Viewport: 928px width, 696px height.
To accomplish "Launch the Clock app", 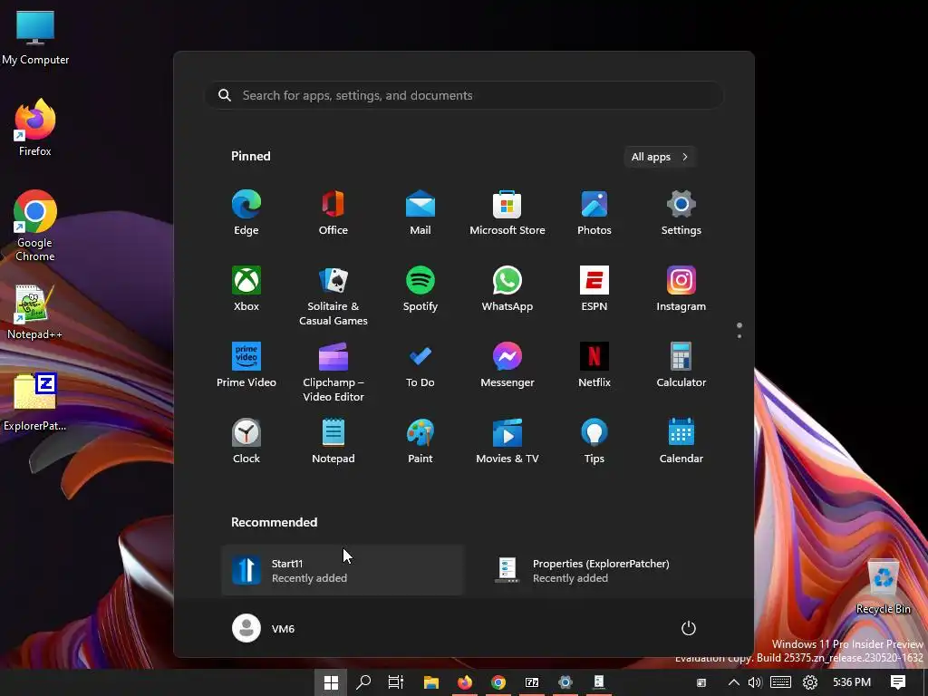I will point(246,441).
